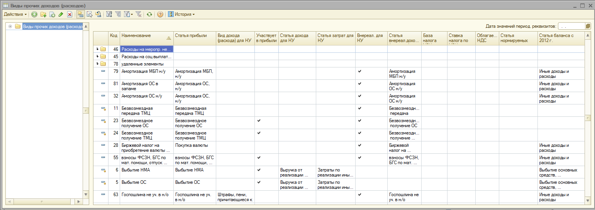Click the green pencil Edit icon
Viewport: 595px width, 210px height.
[x=61, y=14]
